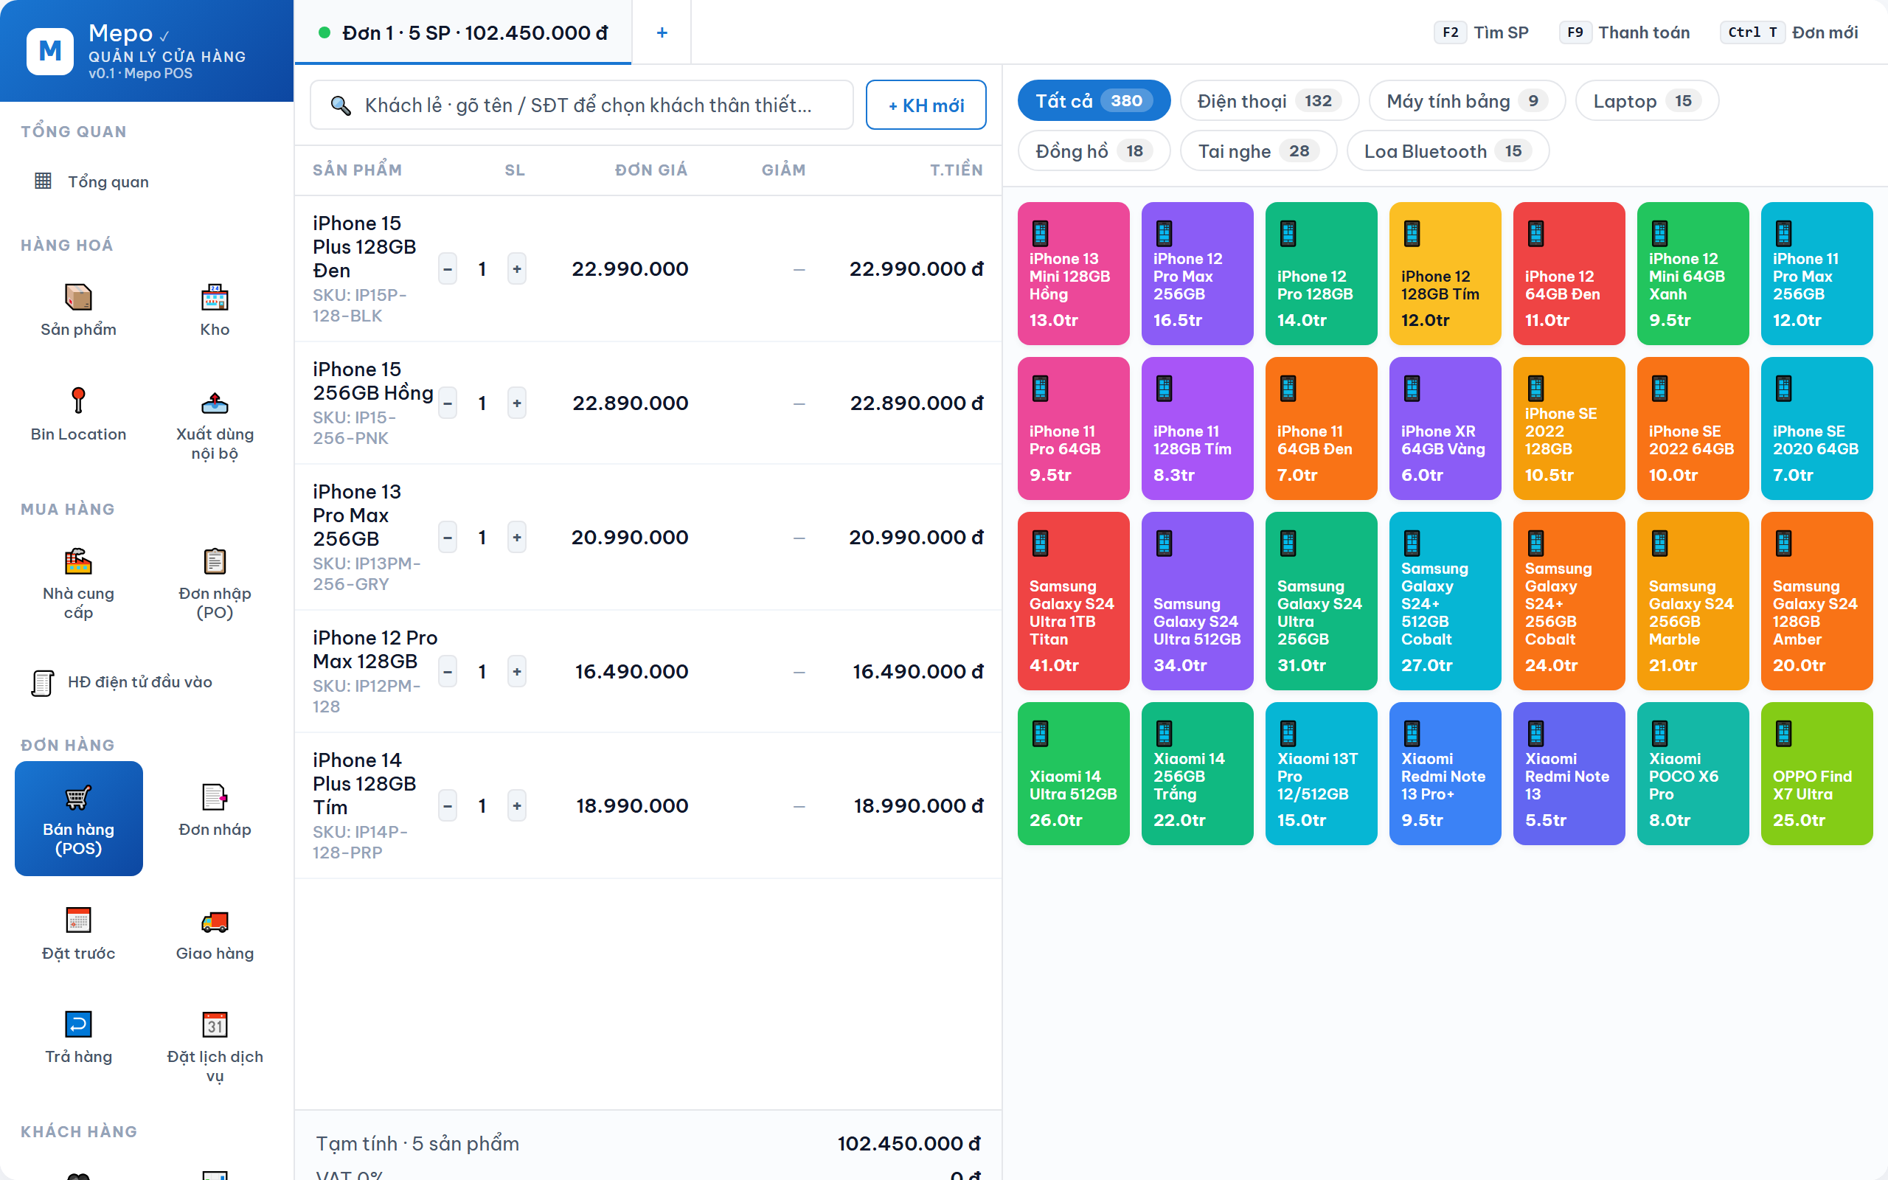Open the Tổng quan dashboard icon
1888x1180 pixels.
43,181
